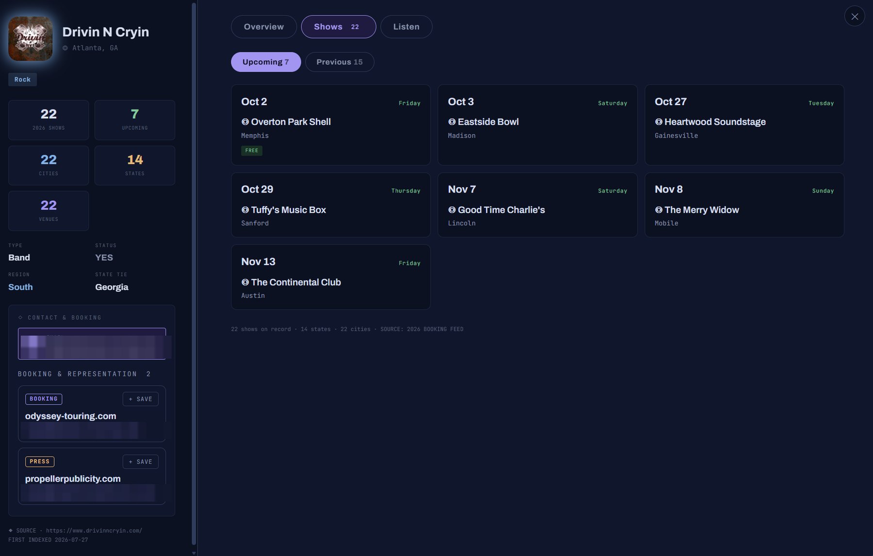Click the 22 2026 Shows stat tile

[x=48, y=120]
